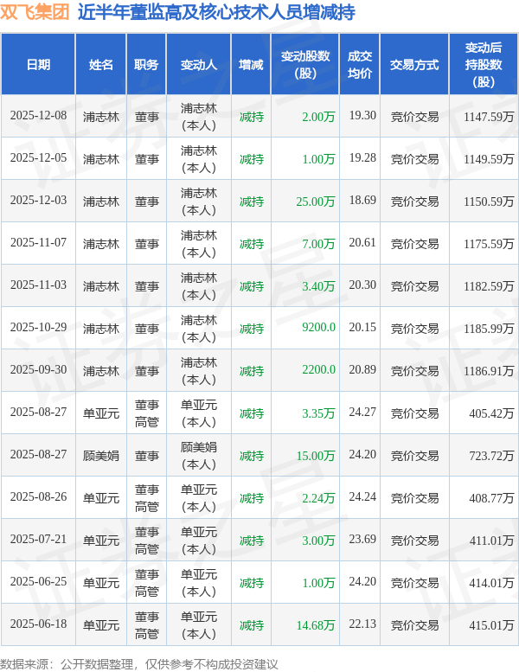The image size is (519, 672).
Task: Click average price 22.13
Action: [x=362, y=624]
